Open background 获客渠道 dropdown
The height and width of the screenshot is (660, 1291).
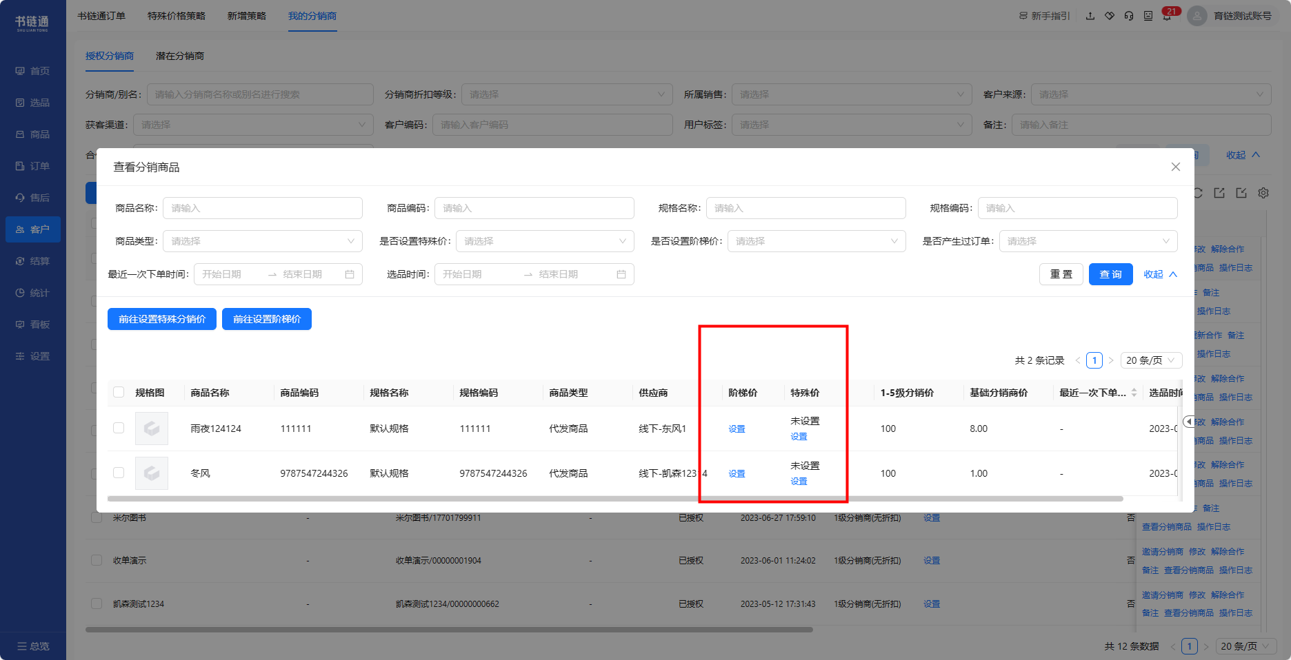[x=253, y=125]
